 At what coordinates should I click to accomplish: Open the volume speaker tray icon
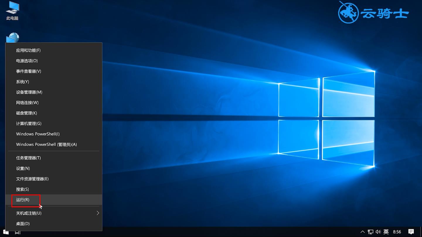pos(378,232)
